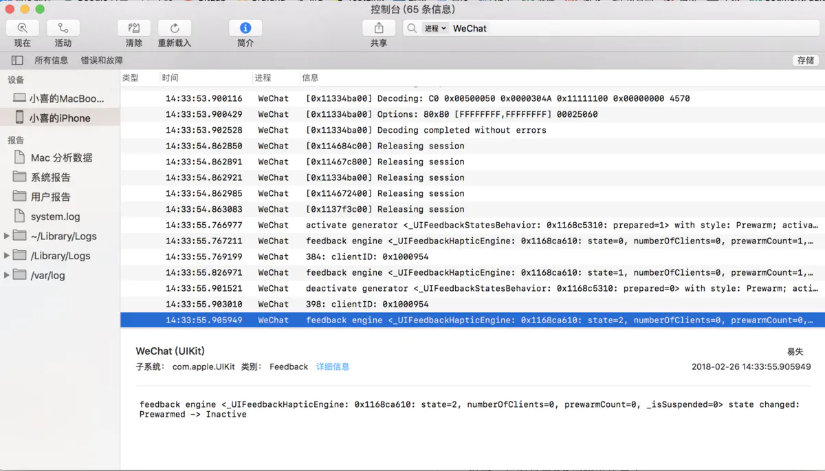Click the highlighted row at 14:33:55.905949
The width and height of the screenshot is (825, 471).
tap(472, 320)
